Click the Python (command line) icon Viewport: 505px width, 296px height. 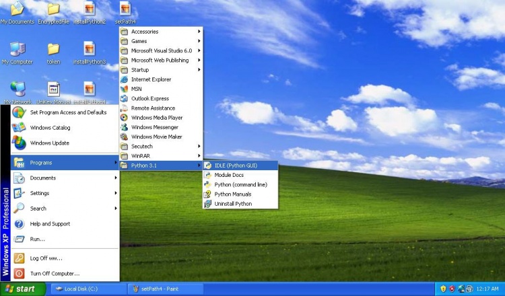[x=208, y=185]
